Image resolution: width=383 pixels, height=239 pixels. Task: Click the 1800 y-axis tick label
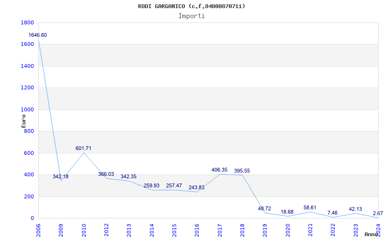(28, 22)
